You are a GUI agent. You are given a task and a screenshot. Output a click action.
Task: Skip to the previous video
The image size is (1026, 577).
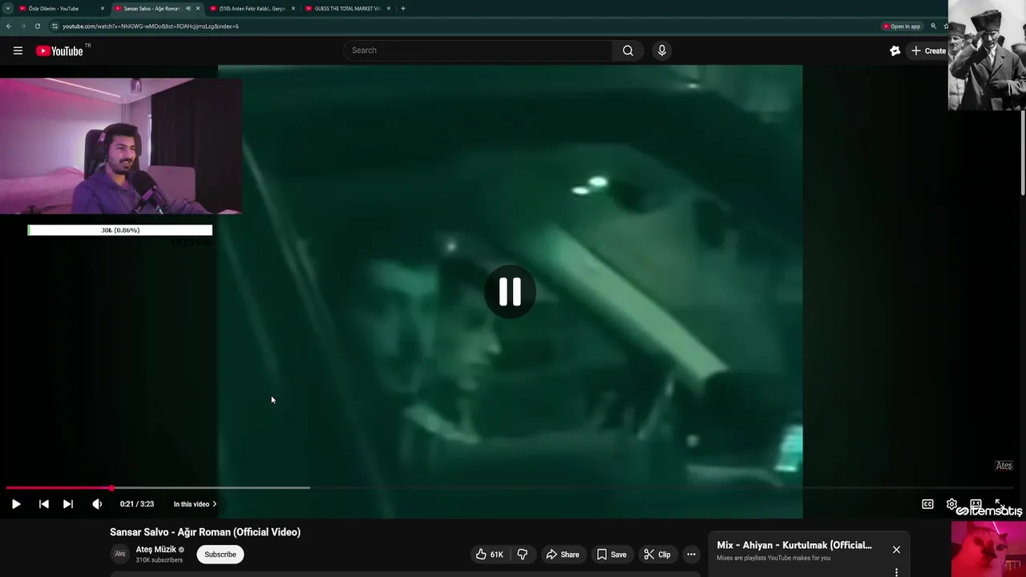point(44,504)
